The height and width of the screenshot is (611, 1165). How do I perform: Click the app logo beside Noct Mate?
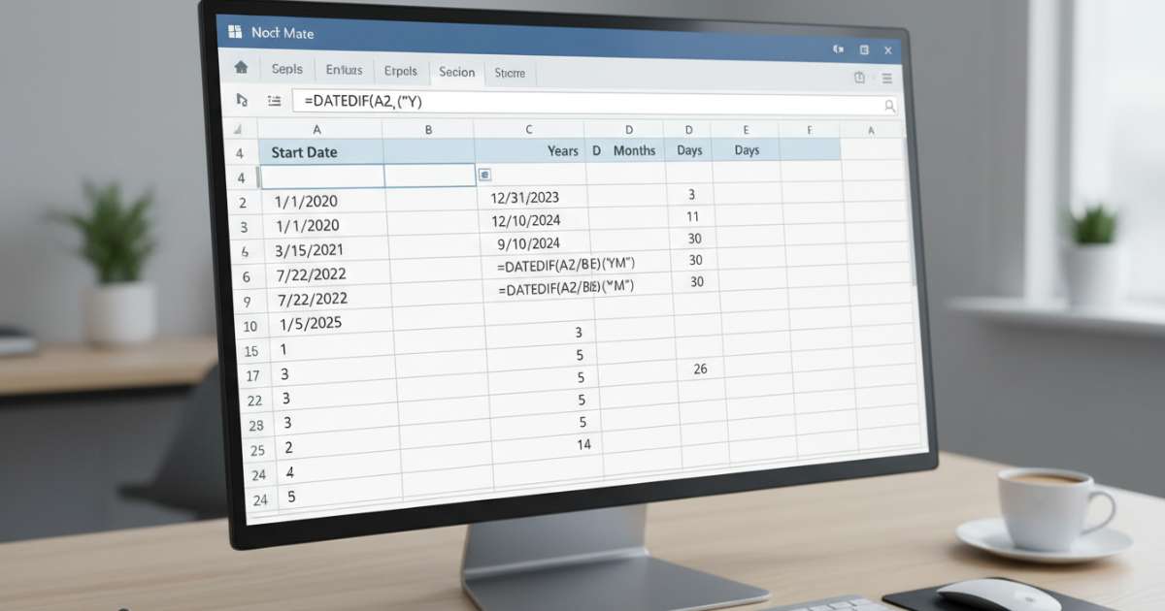pyautogui.click(x=234, y=32)
